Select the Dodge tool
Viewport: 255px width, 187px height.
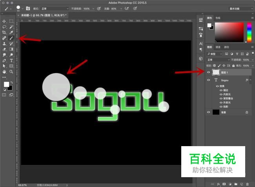[x=11, y=55]
